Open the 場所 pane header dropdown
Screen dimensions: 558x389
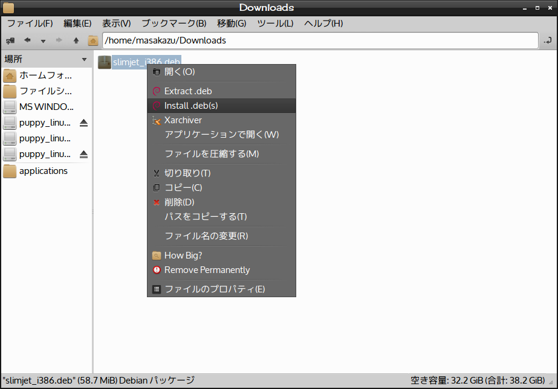[83, 59]
